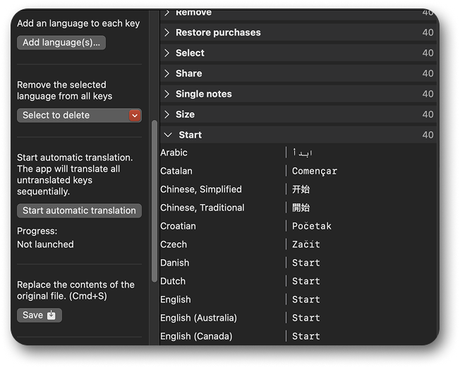The width and height of the screenshot is (460, 368).
Task: Edit the Chinese, Traditional translation 開始
Action: [x=301, y=208]
